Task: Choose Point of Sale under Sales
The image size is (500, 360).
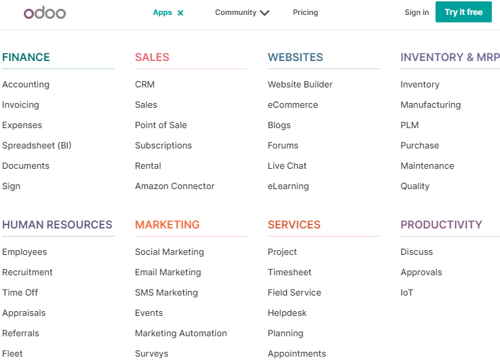Action: click(161, 125)
